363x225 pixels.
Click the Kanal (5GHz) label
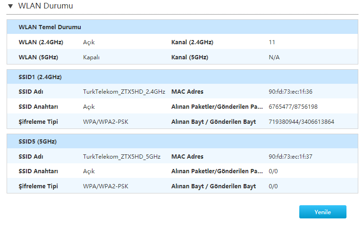pos(189,57)
